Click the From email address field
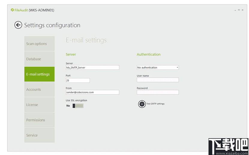This screenshot has width=249, height=155. coord(92,92)
